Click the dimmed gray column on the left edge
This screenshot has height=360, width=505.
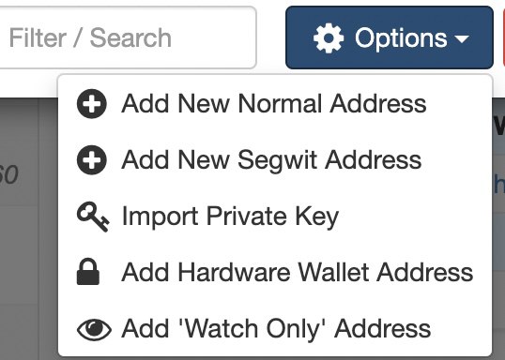(20, 229)
